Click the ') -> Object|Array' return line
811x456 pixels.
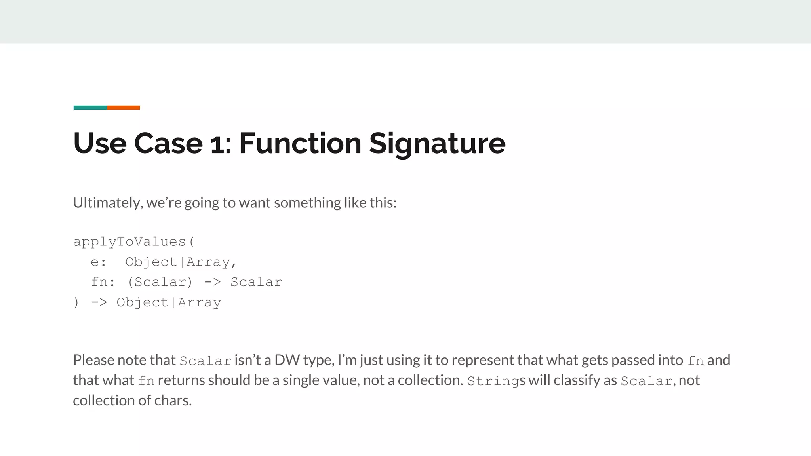coord(147,302)
